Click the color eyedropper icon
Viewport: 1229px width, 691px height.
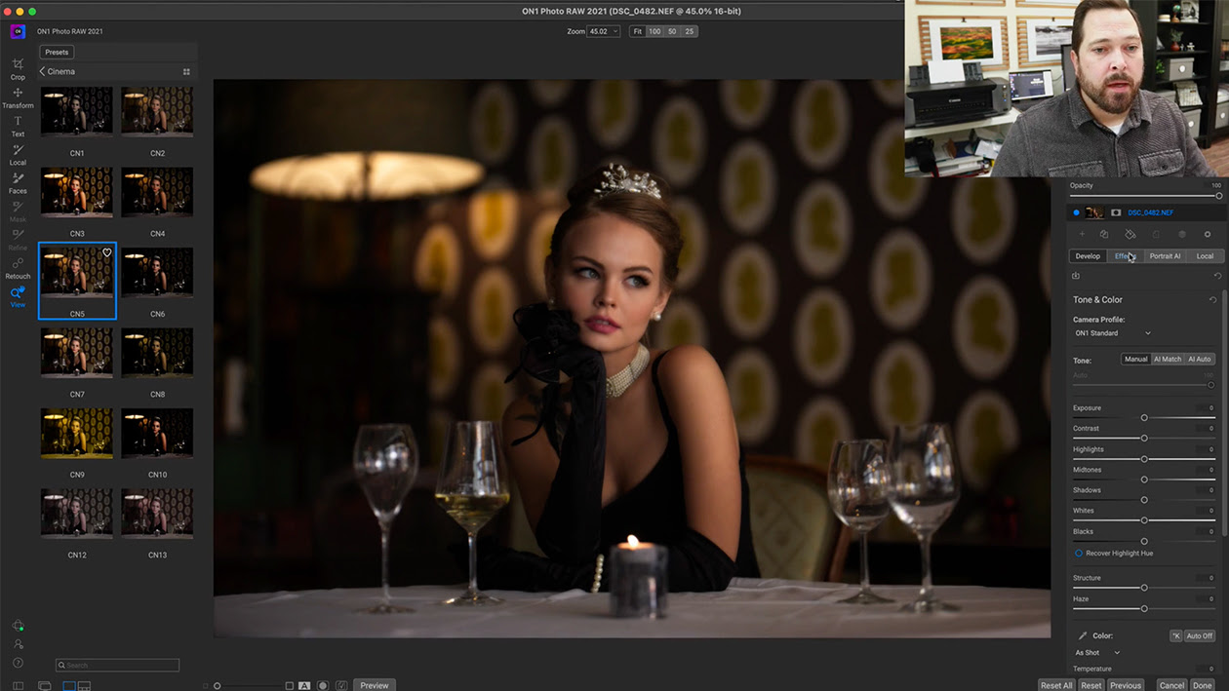click(1082, 635)
